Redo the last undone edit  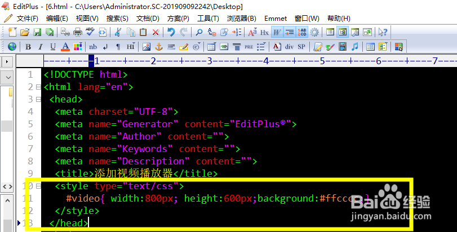point(184,32)
